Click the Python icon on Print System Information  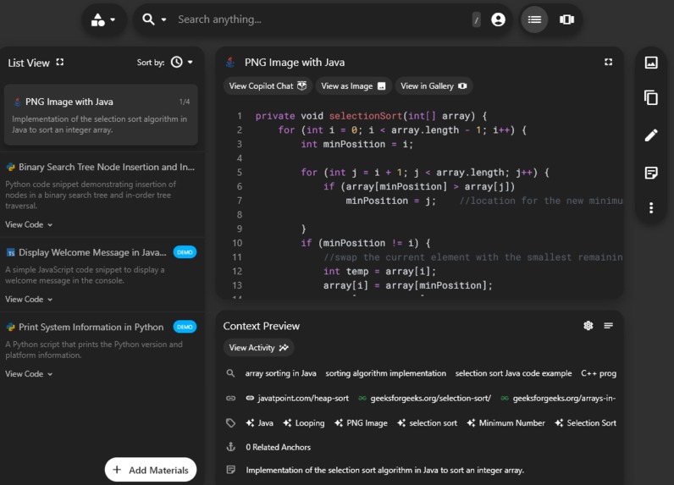point(11,328)
